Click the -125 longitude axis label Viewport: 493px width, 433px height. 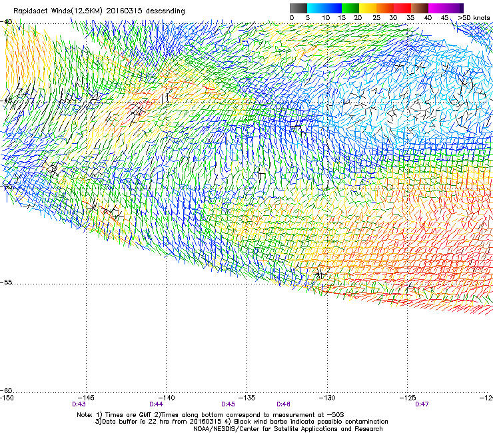pyautogui.click(x=408, y=398)
